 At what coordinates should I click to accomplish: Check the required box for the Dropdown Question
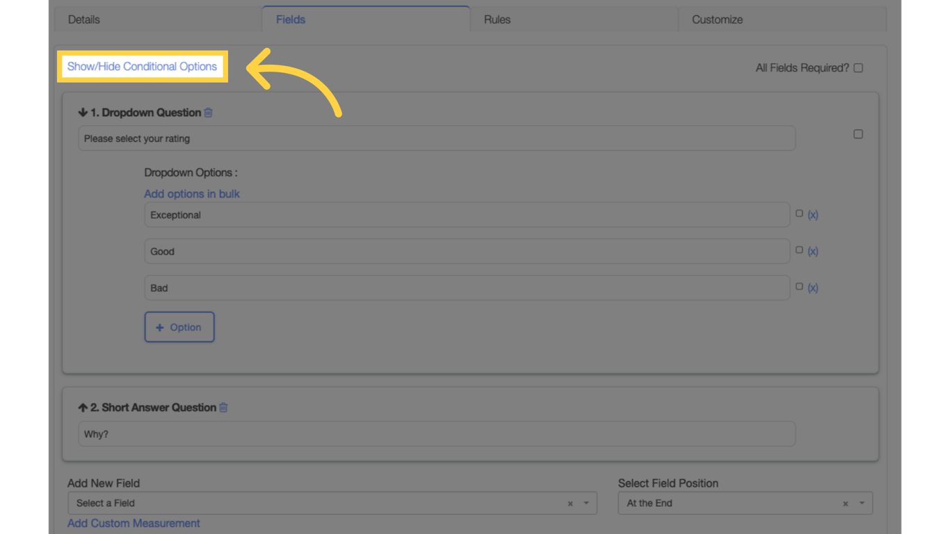(858, 133)
